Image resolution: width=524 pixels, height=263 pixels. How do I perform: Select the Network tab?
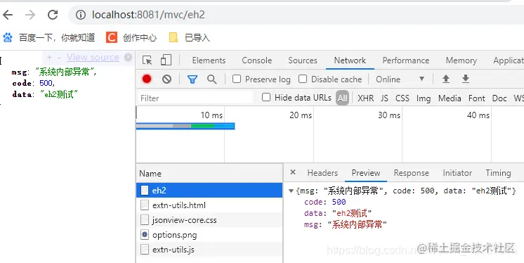pos(350,60)
